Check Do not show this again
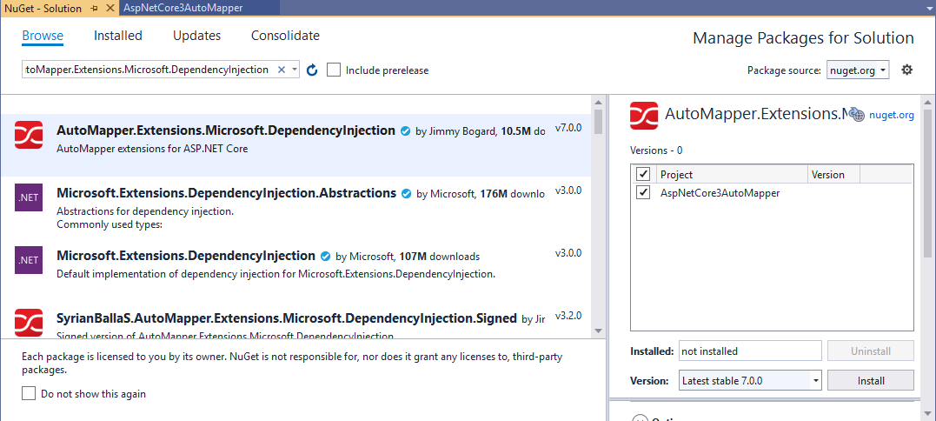Image resolution: width=936 pixels, height=421 pixels. click(x=28, y=393)
